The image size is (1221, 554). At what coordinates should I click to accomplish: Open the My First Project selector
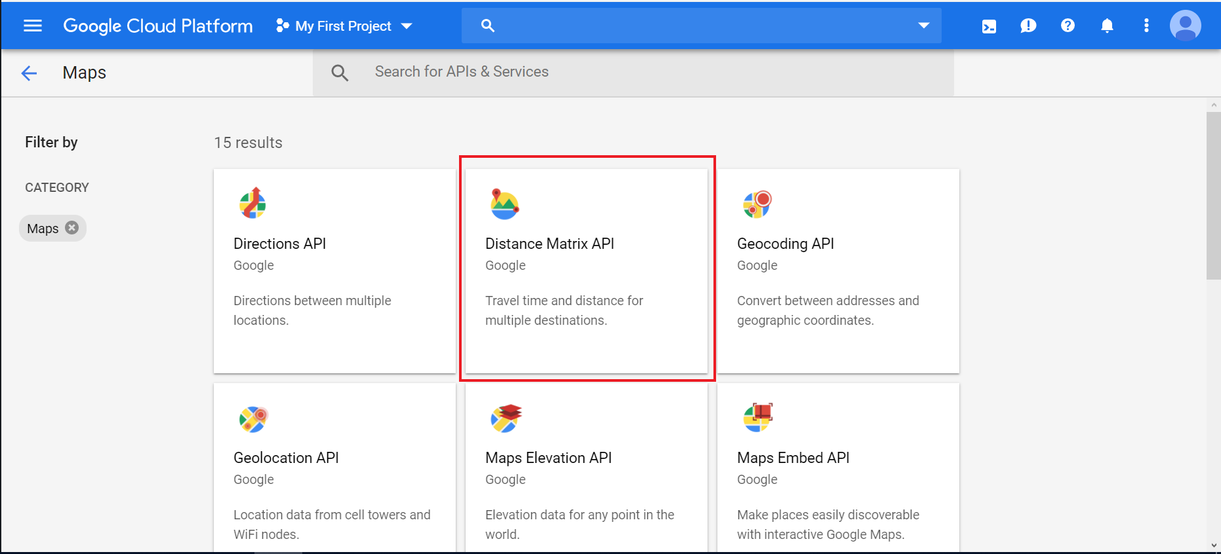pyautogui.click(x=344, y=26)
